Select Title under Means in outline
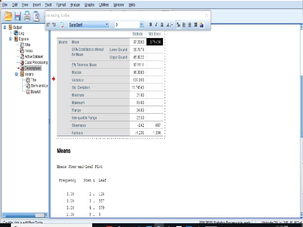This screenshot has height=227, width=303. click(x=33, y=80)
